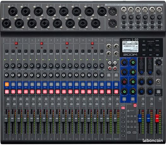Click the scene SAVE button

point(129,132)
